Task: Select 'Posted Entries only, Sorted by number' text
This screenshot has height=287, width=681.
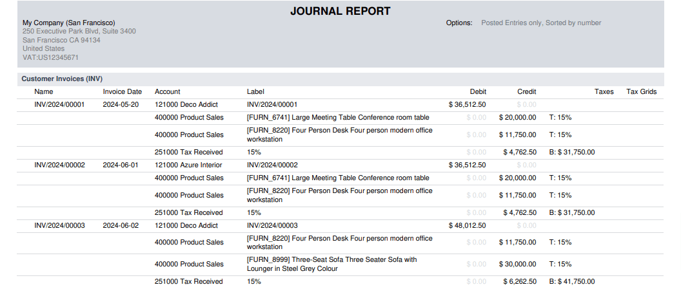Action: tap(541, 23)
